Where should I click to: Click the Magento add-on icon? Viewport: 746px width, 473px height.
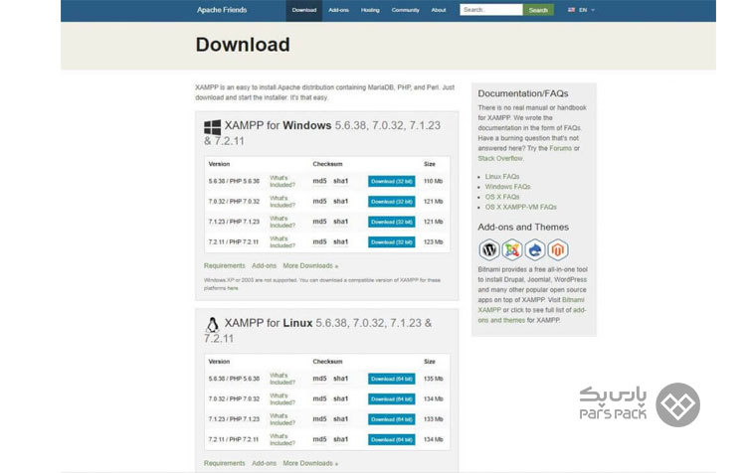coord(558,249)
